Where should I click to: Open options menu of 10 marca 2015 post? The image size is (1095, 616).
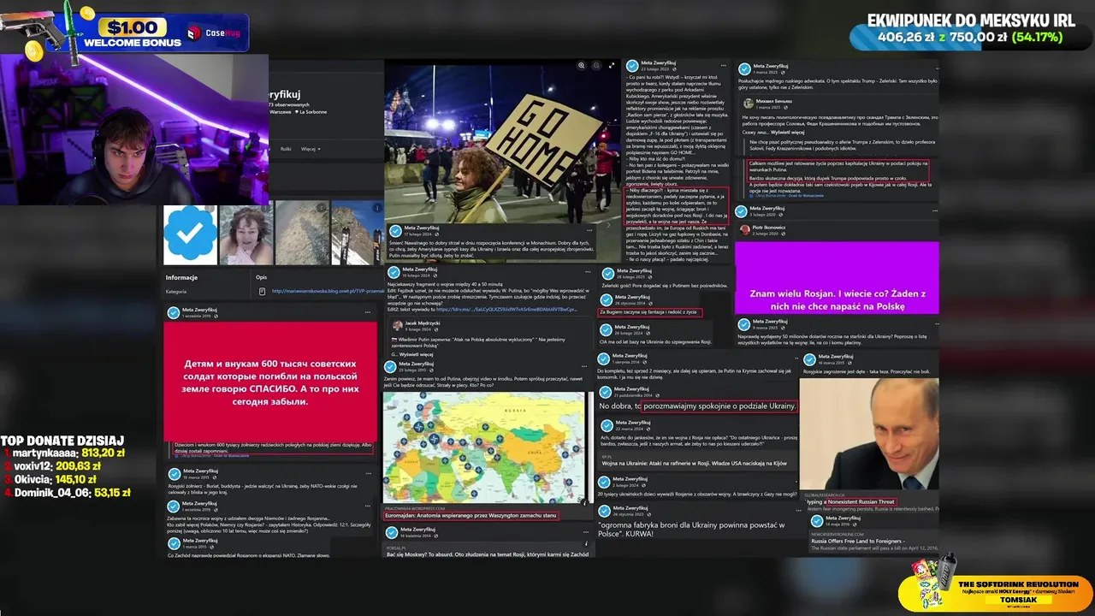[370, 472]
